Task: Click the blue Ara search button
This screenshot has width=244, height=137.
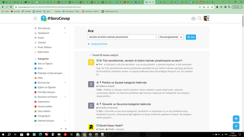Action: coord(191,37)
